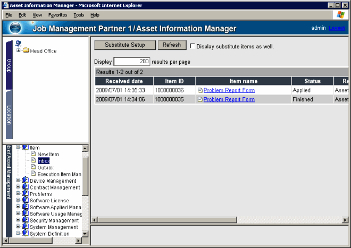The image size is (351, 248).
Task: Click the Internet Explorer title bar icon
Action: click(6, 5)
